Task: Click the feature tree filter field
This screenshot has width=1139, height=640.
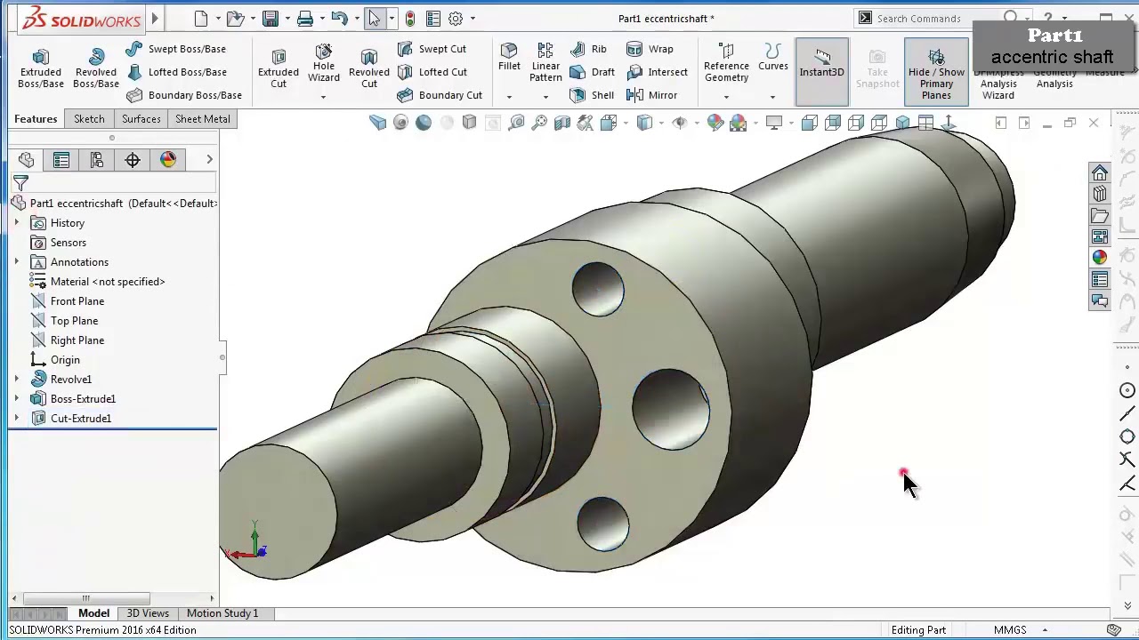Action: tap(114, 183)
